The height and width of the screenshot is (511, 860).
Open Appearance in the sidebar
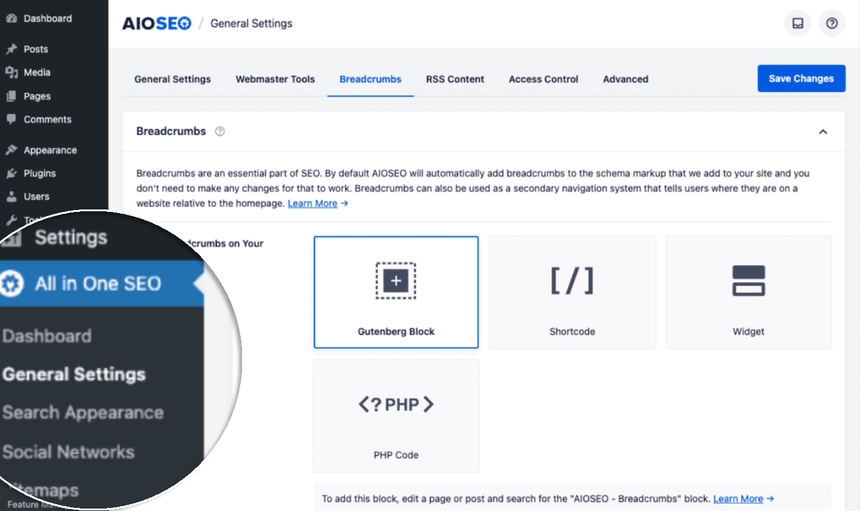tap(50, 150)
